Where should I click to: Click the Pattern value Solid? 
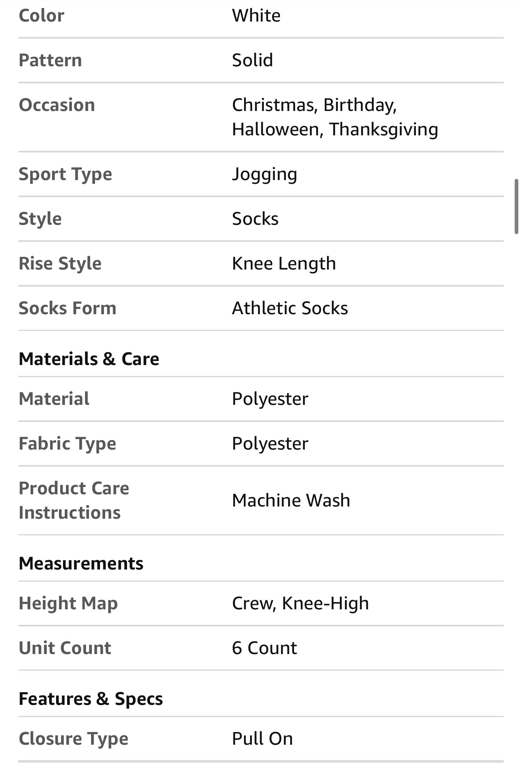(x=252, y=61)
